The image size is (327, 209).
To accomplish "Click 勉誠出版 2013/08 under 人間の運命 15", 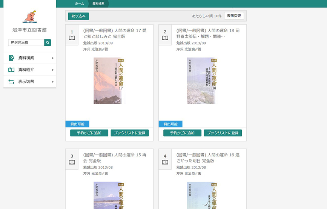I will [x=98, y=167].
